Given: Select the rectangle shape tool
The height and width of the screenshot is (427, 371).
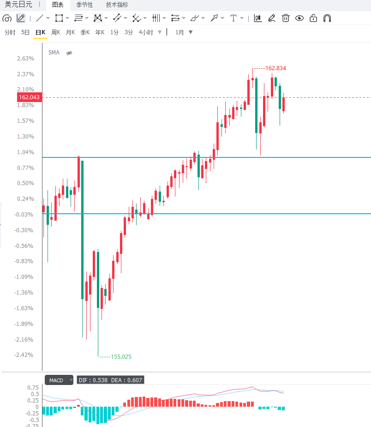Looking at the screenshot, I should click(x=59, y=18).
